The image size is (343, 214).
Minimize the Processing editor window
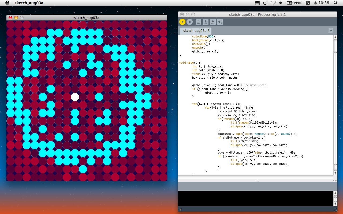[x=188, y=14]
